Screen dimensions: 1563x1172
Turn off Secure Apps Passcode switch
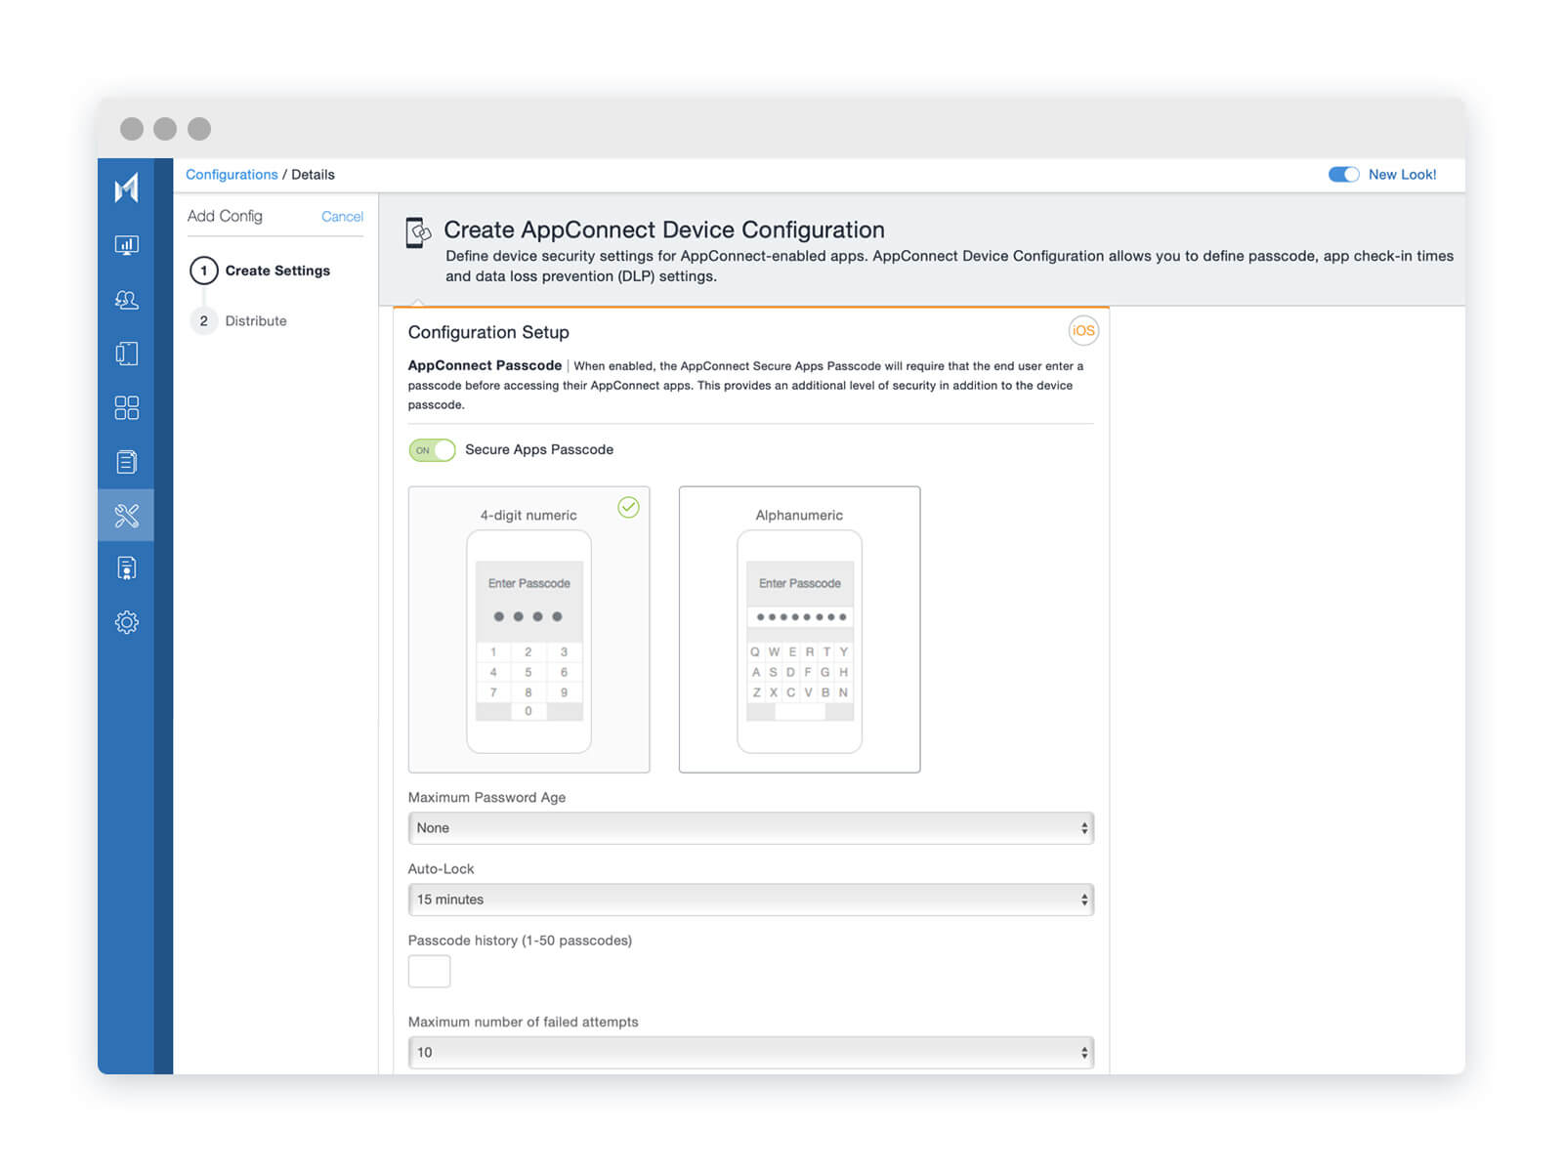[x=432, y=450]
